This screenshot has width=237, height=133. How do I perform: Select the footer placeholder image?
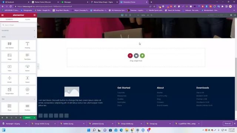click(72, 92)
